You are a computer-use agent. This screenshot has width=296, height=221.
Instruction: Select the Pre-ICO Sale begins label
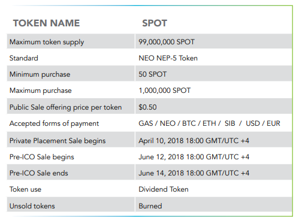42,157
